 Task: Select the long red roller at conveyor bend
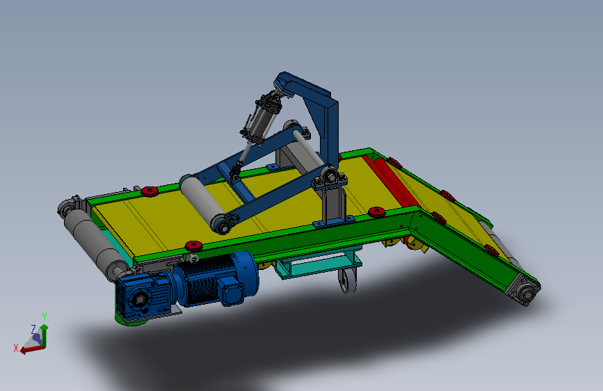click(x=396, y=183)
